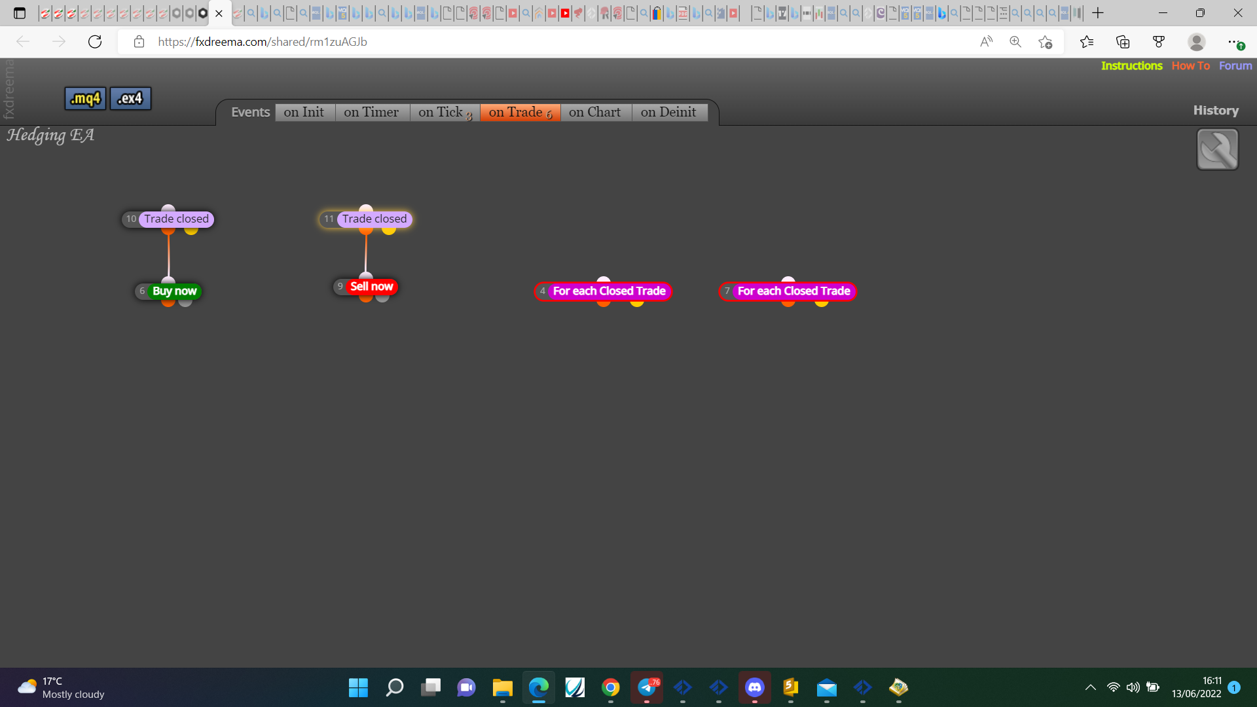This screenshot has height=707, width=1257.
Task: Select Trade closed block number 11
Action: [x=366, y=219]
